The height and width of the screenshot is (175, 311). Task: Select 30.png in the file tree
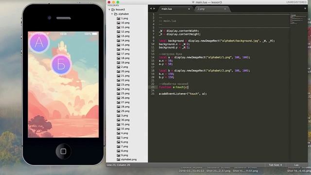(125, 120)
